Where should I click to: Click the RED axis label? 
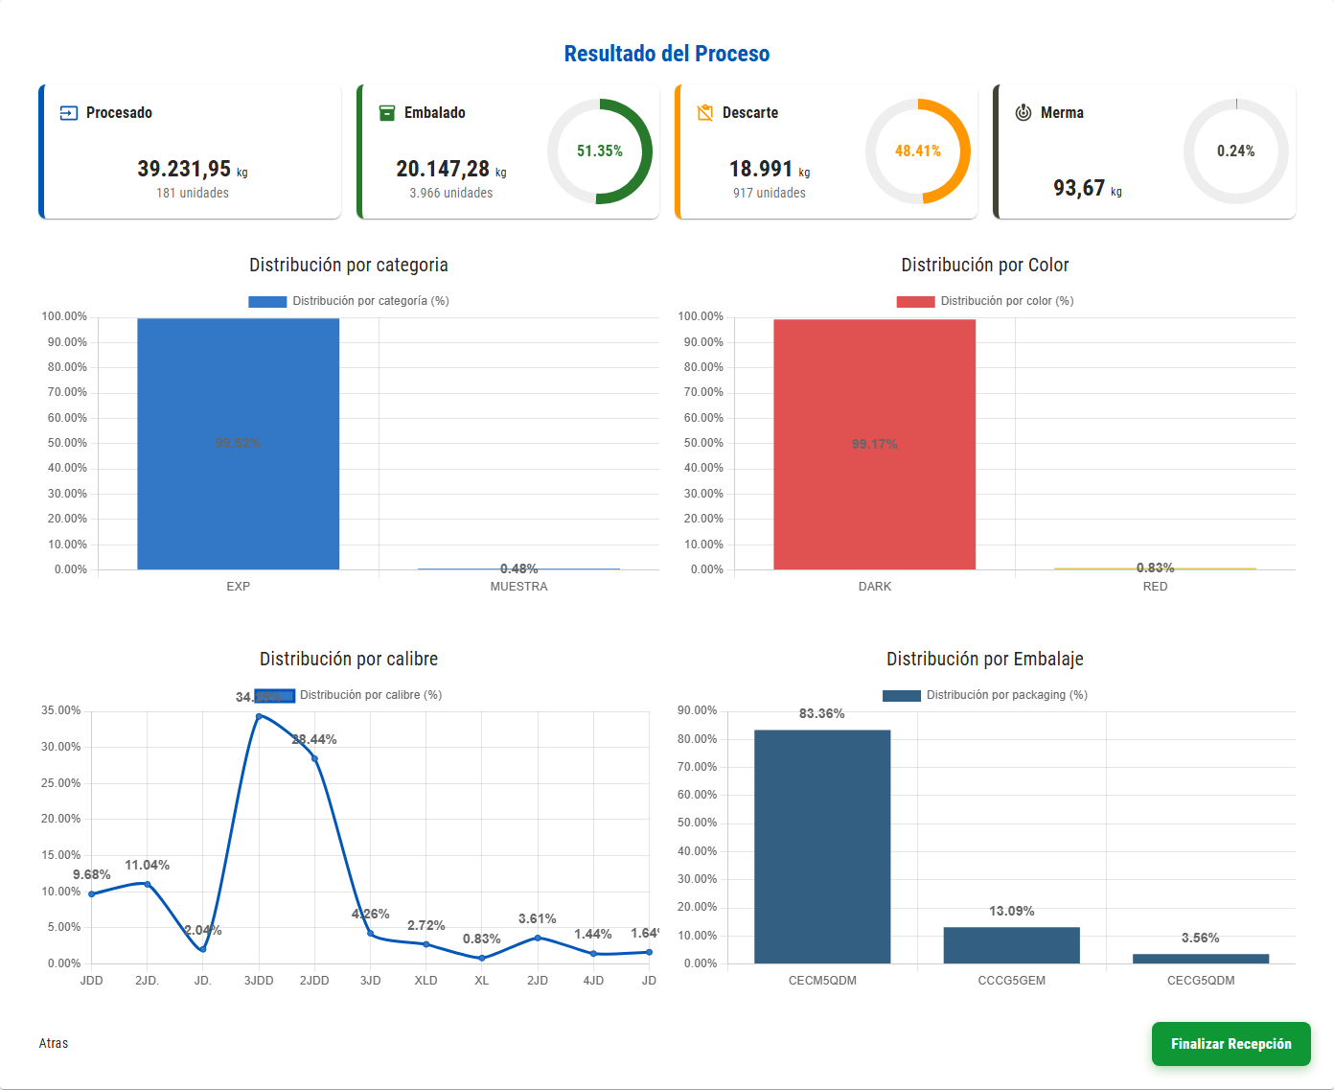pos(1156,587)
